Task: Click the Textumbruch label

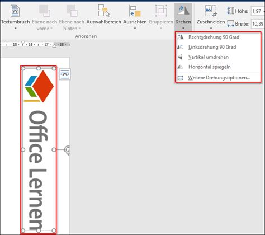Action: (15, 22)
